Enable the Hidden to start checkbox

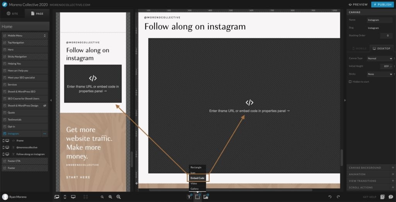tap(350, 81)
